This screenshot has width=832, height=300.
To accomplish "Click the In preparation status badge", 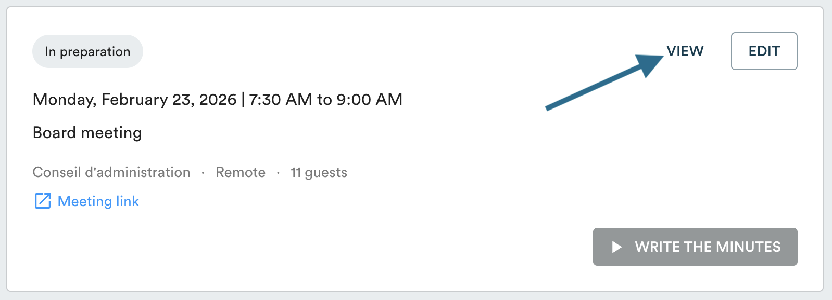I will tap(87, 51).
